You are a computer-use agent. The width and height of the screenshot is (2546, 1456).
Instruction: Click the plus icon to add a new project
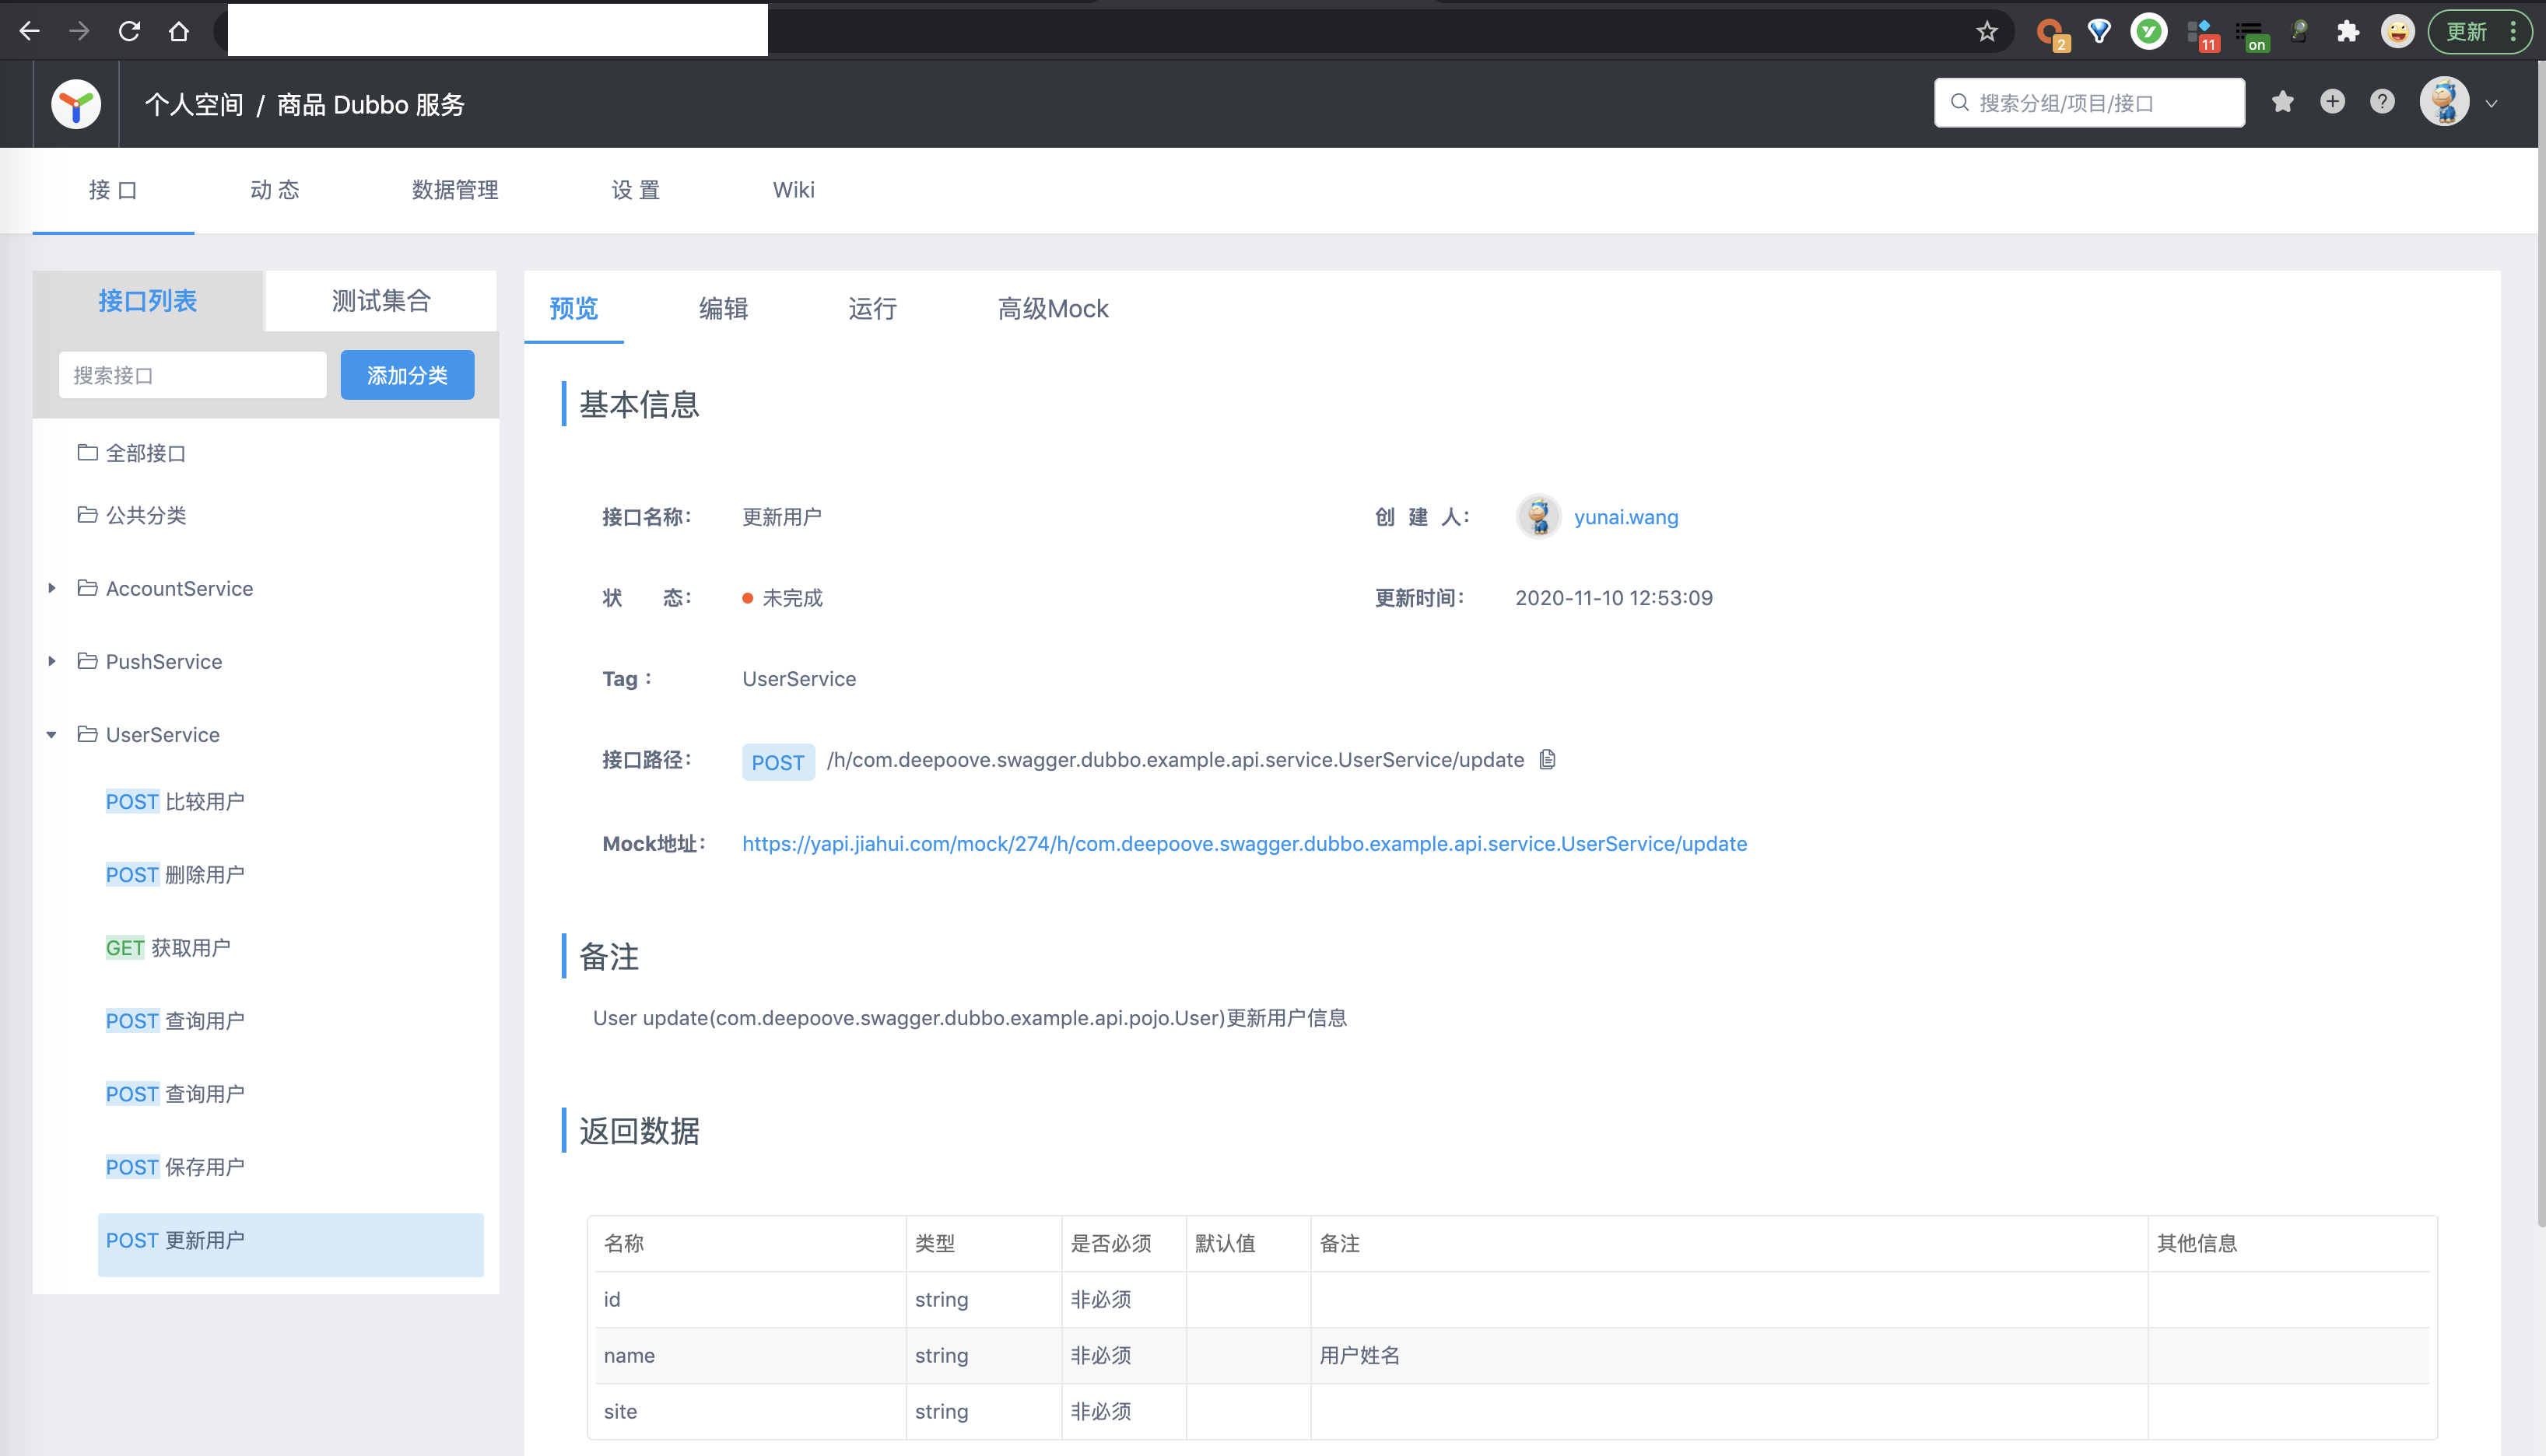point(2332,101)
